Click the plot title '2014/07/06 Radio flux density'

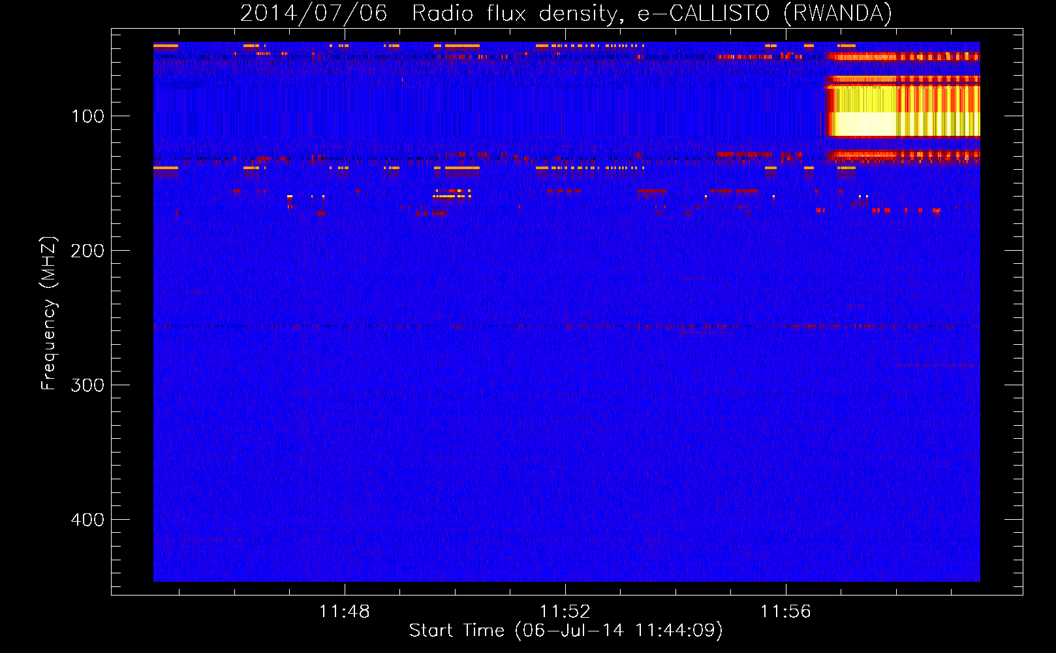click(566, 13)
